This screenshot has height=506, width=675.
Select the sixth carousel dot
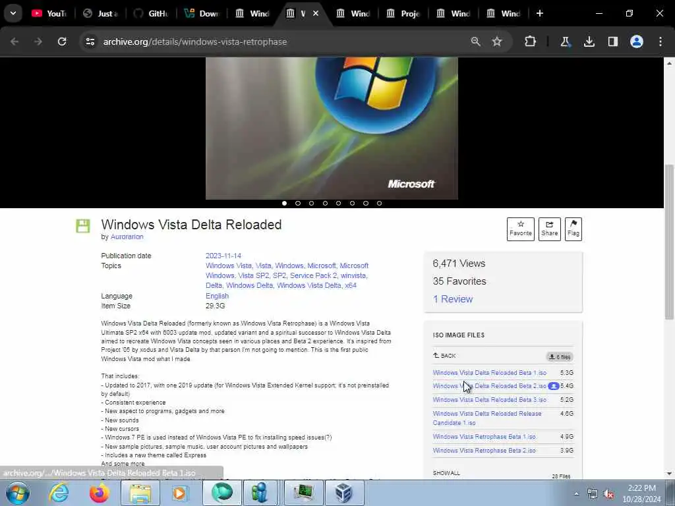[x=352, y=203]
